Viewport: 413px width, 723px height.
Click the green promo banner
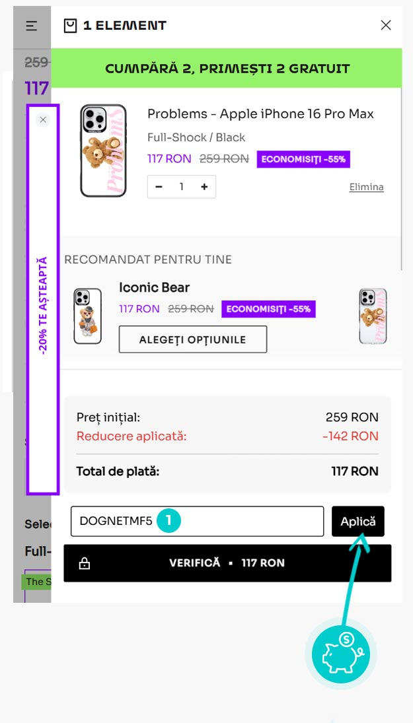[x=227, y=68]
